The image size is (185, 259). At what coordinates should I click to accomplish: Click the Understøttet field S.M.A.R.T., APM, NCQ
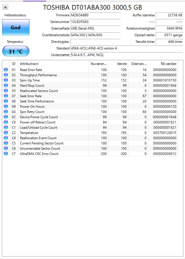click(x=127, y=55)
